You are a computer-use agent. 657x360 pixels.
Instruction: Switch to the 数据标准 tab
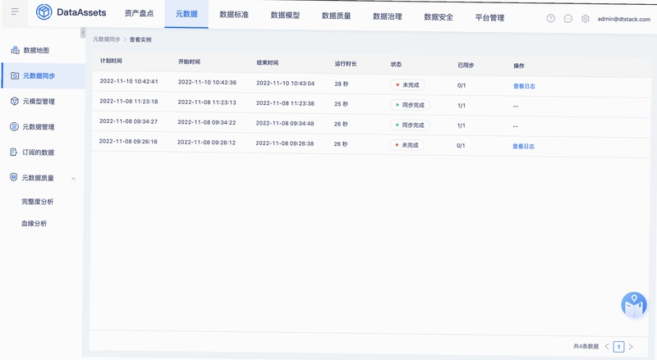(234, 15)
